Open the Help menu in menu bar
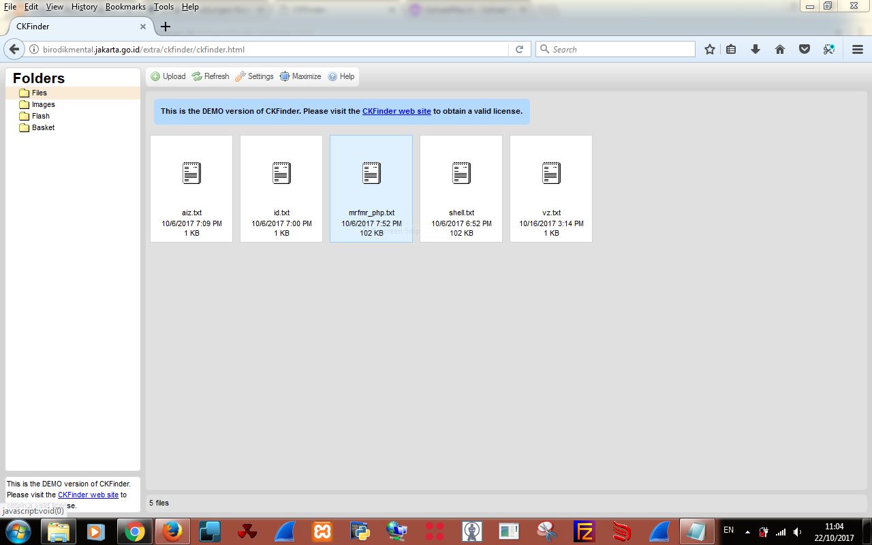872x545 pixels. point(190,7)
